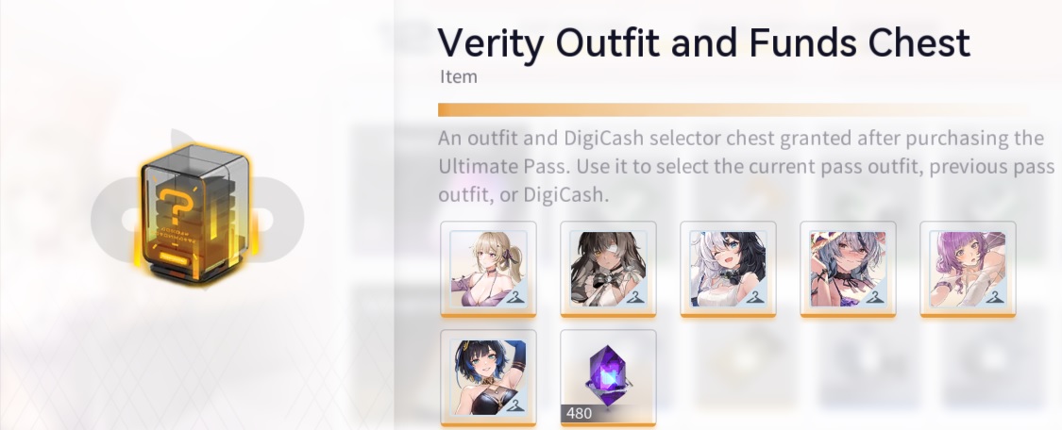Select the eyepatch brown-haired character outfit
1062x430 pixels.
(x=608, y=269)
